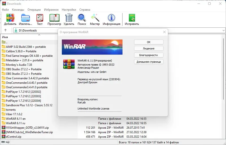Click the status bar totals text
226x145 pixels.
coord(149,142)
